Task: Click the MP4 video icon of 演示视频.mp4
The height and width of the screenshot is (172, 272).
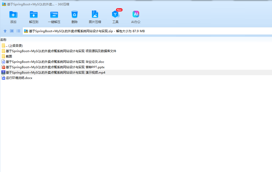Action: tap(3, 73)
